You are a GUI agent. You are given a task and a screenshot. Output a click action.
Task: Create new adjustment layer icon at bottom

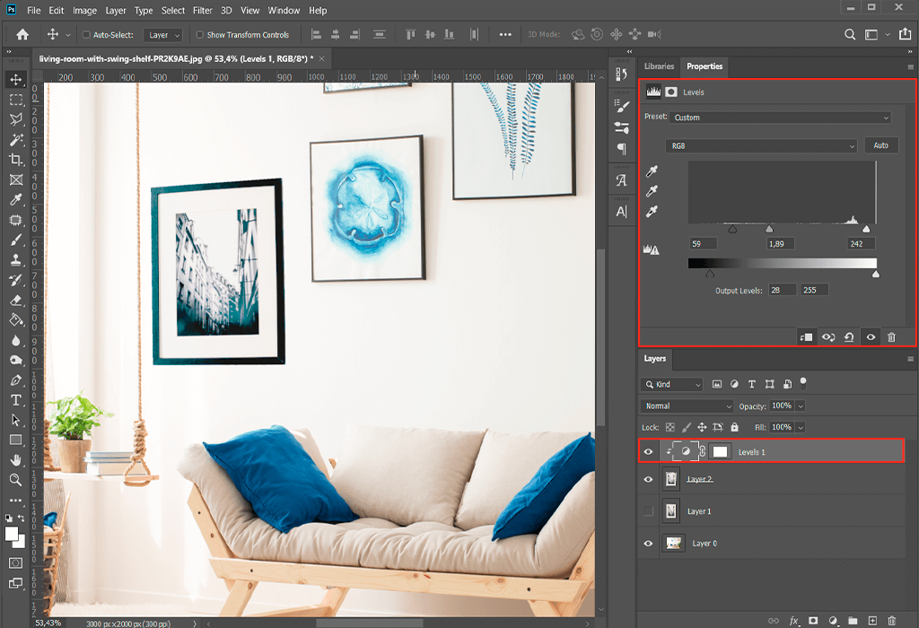[x=833, y=621]
